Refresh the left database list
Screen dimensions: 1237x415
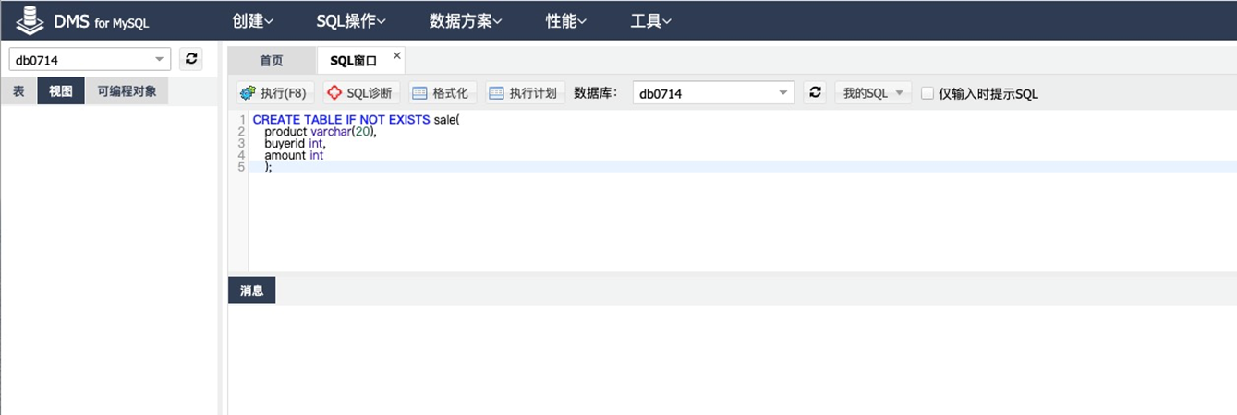190,59
